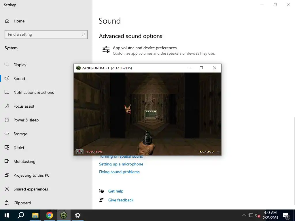Open the clock and date flyout
Screen dimensions: 295x221
[x=270, y=215]
